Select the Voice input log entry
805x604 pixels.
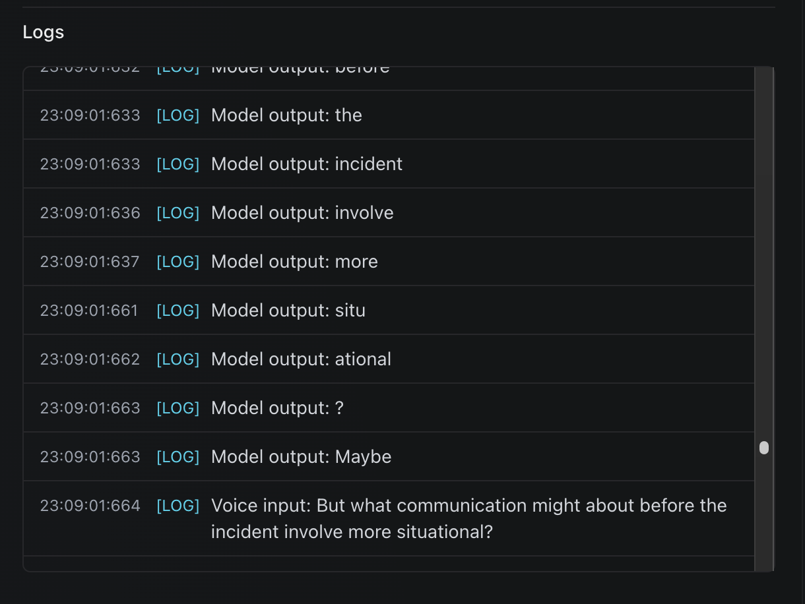(x=389, y=518)
